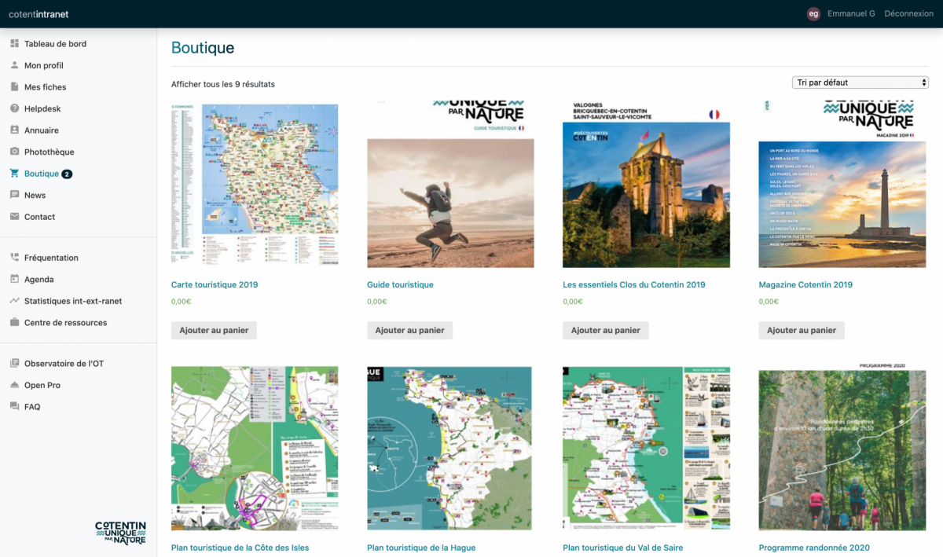The height and width of the screenshot is (557, 943).
Task: Click the Les essentiels Clos du Cotentin thumbnail
Action: (646, 184)
